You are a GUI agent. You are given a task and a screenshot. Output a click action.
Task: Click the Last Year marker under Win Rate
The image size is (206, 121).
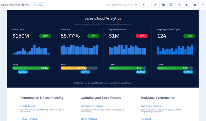click(x=85, y=72)
